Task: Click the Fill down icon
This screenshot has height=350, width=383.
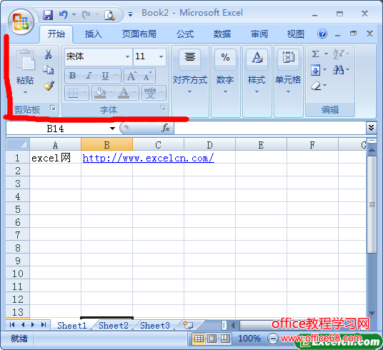Action: point(316,70)
